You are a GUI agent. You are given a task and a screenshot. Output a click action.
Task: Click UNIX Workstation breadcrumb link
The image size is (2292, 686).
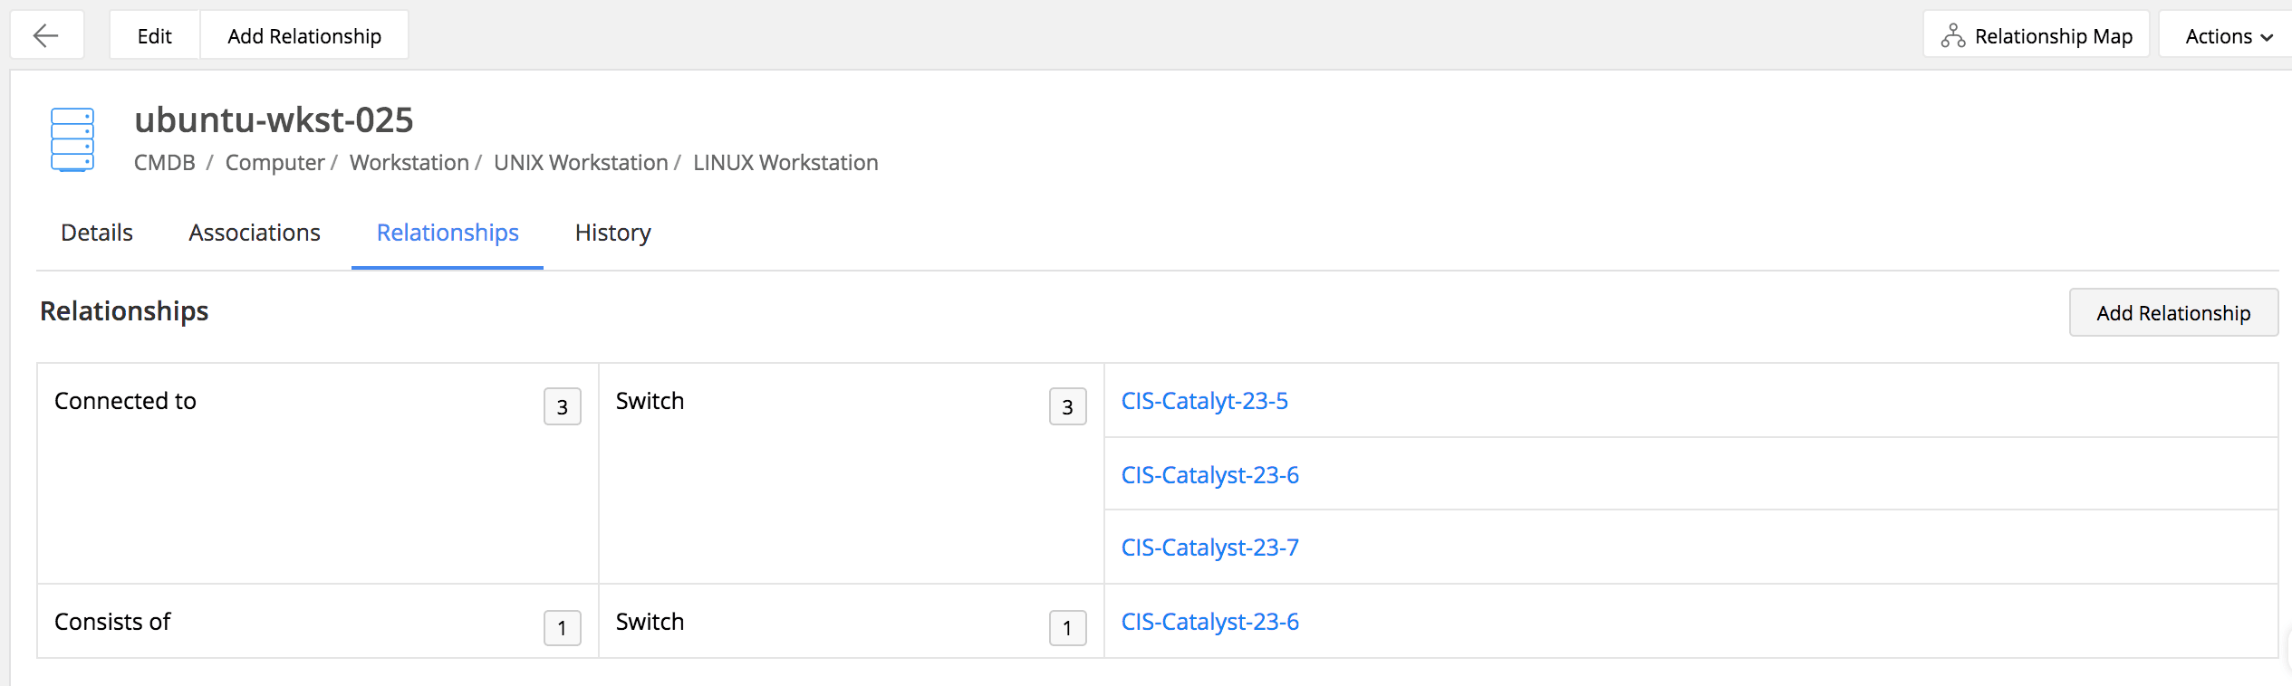click(581, 163)
